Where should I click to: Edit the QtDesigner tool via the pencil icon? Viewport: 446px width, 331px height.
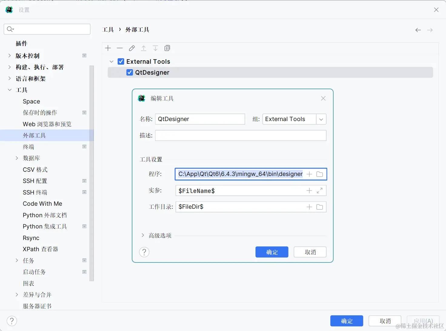click(131, 48)
